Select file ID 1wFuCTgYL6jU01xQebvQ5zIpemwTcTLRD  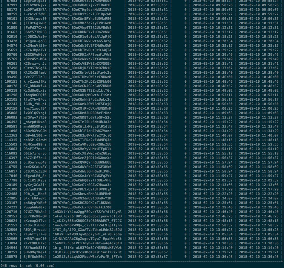pos(87,216)
